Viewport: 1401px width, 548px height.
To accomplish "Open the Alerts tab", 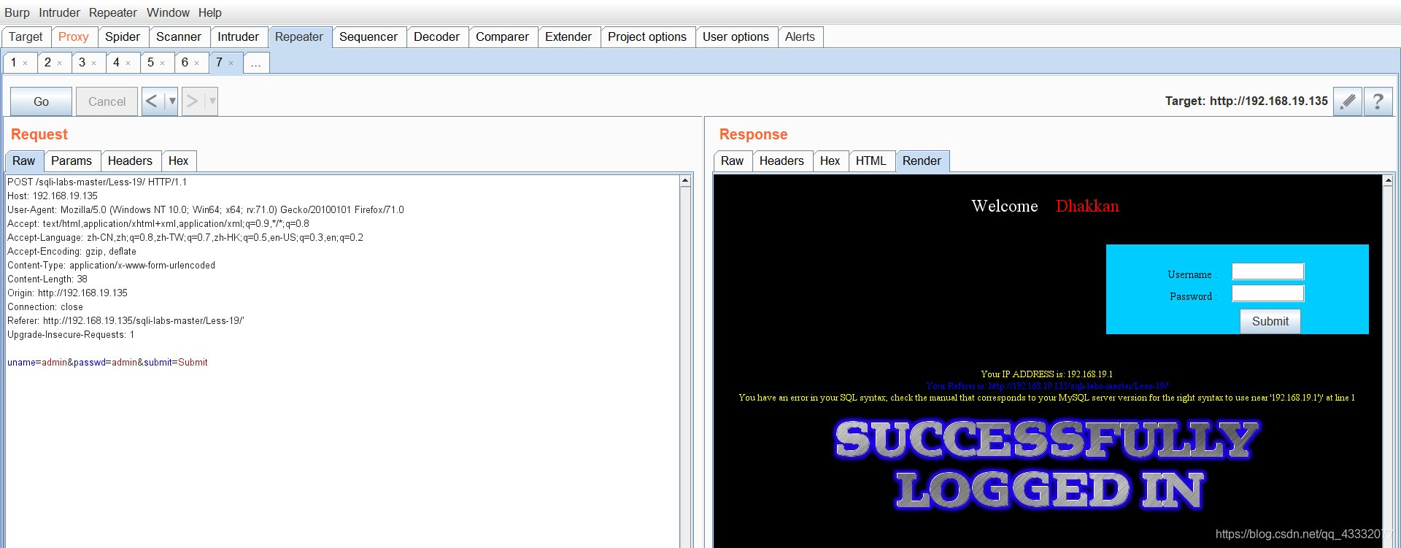I will pos(800,37).
